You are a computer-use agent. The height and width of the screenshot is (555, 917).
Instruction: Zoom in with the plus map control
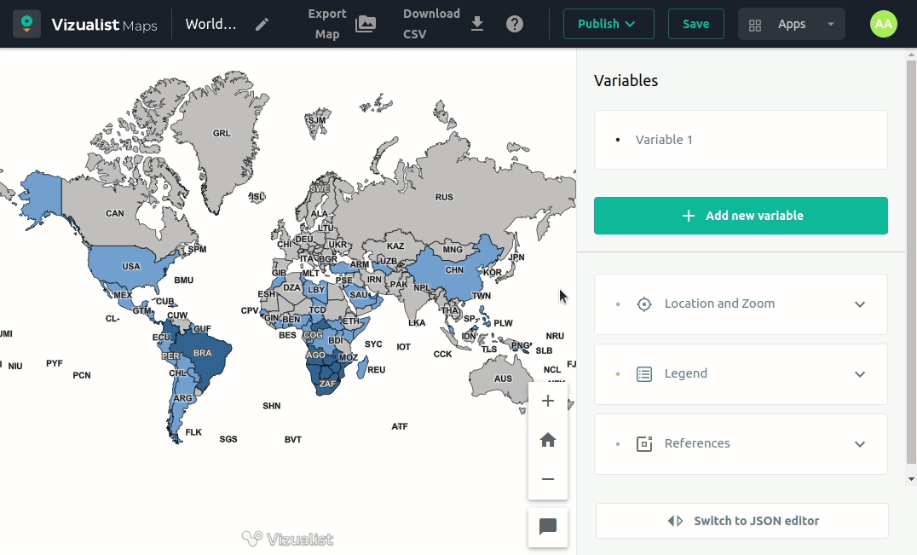548,401
